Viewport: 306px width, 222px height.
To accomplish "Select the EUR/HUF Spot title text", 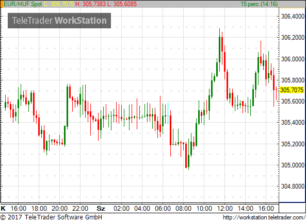I will click(23, 4).
